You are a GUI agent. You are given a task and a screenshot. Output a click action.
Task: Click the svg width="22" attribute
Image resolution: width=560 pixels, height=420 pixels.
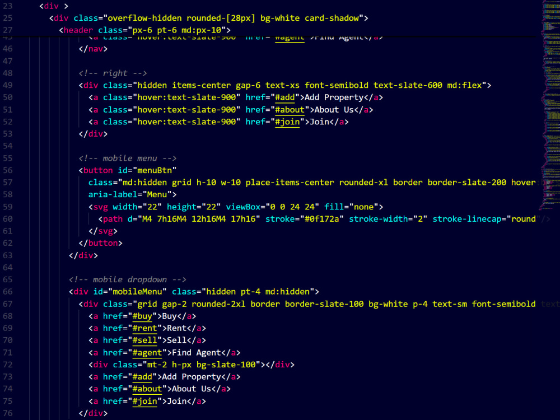(x=137, y=207)
